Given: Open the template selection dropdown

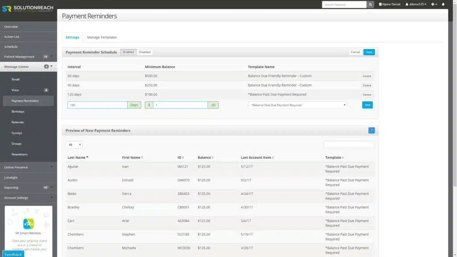Looking at the screenshot, I should point(296,104).
